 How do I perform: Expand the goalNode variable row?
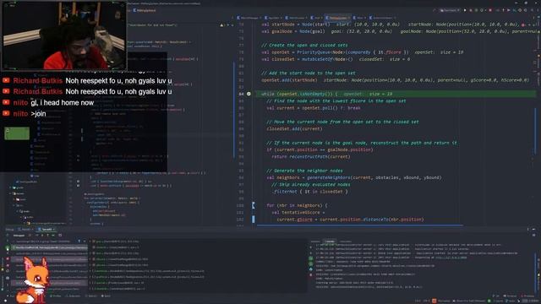click(x=90, y=277)
